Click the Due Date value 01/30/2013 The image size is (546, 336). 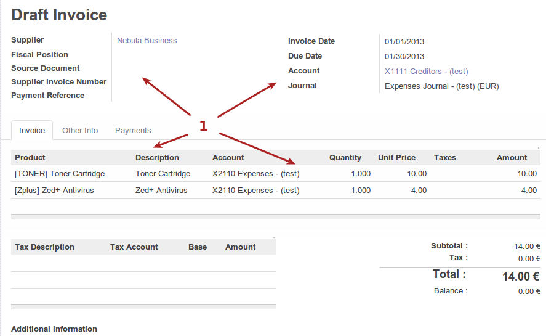[x=404, y=57]
